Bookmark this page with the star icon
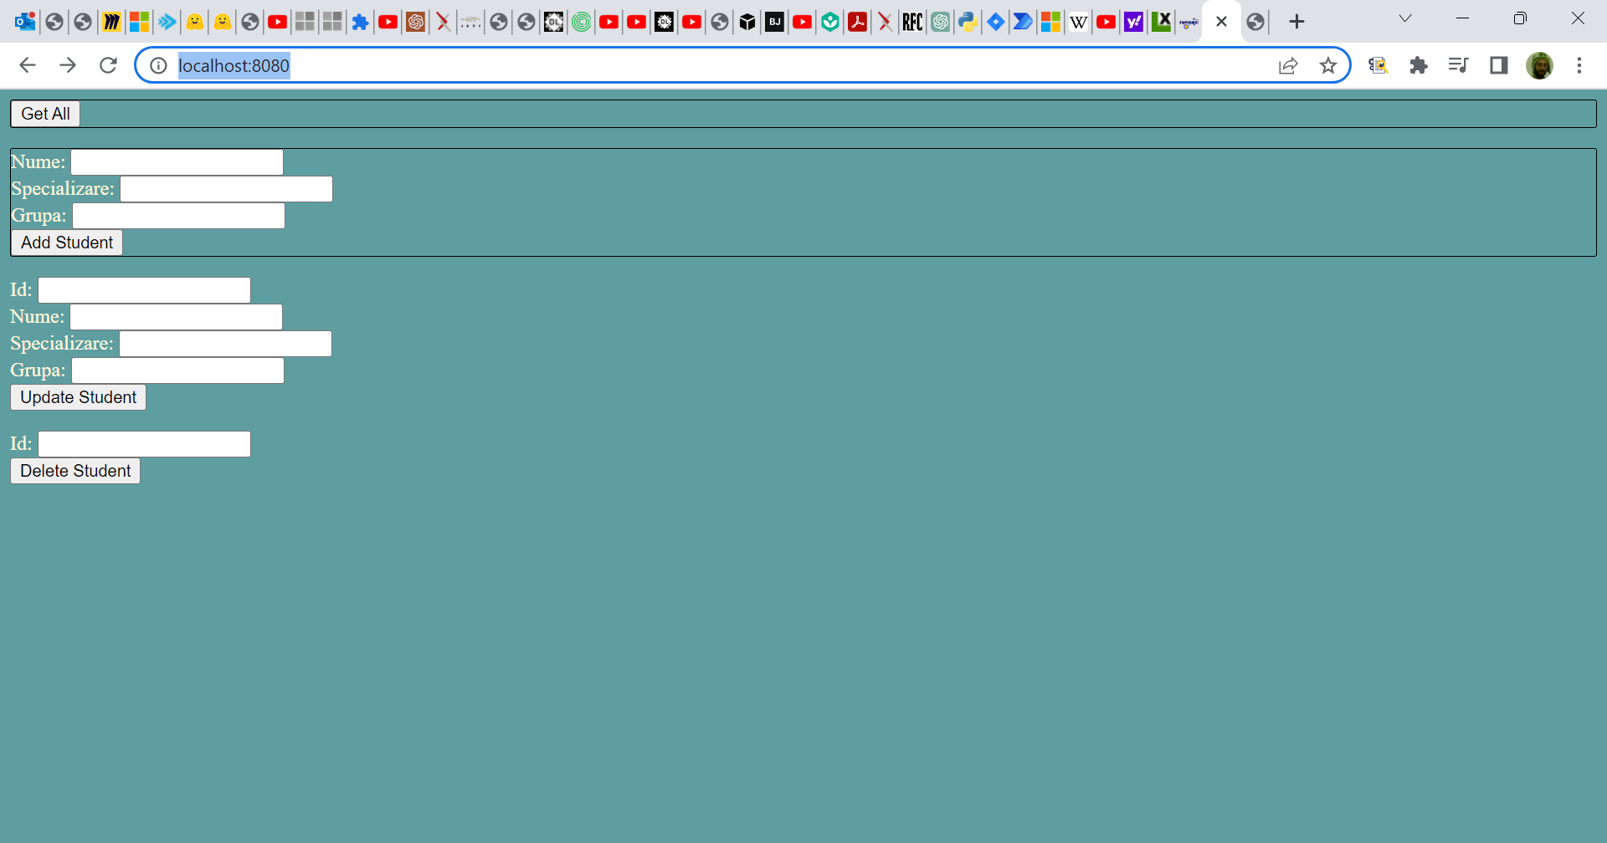 coord(1328,65)
